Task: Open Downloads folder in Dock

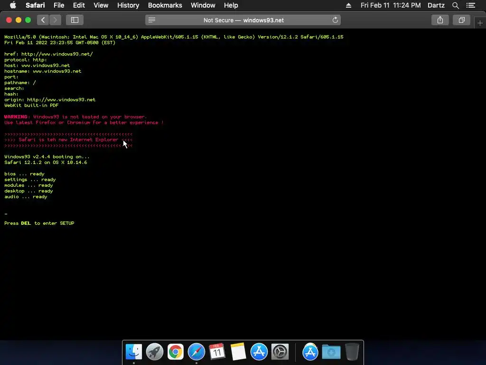Action: click(331, 352)
